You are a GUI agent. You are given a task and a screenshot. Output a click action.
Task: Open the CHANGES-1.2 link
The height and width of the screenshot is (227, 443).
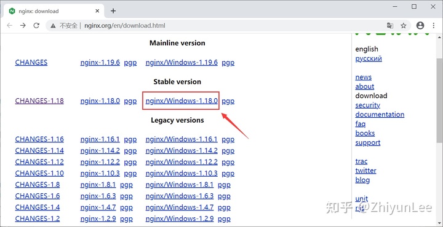tap(38, 218)
